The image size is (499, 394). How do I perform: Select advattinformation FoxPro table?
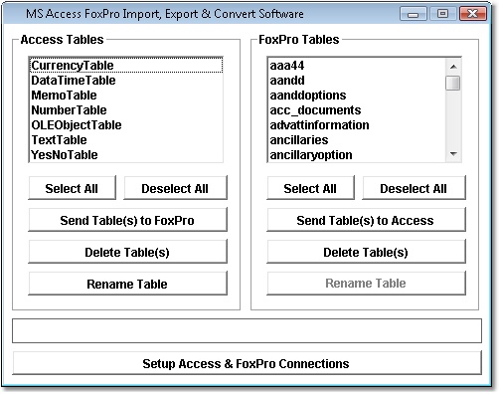(x=357, y=125)
